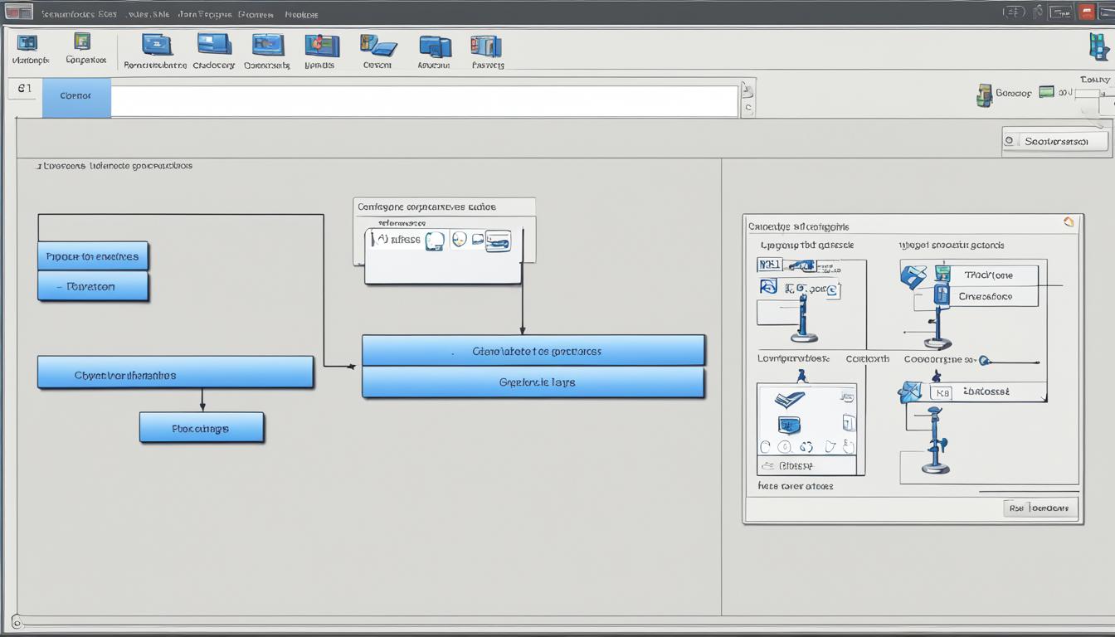1115x637 pixels.
Task: Click the rightmost device icon in the small popup
Action: tap(498, 241)
